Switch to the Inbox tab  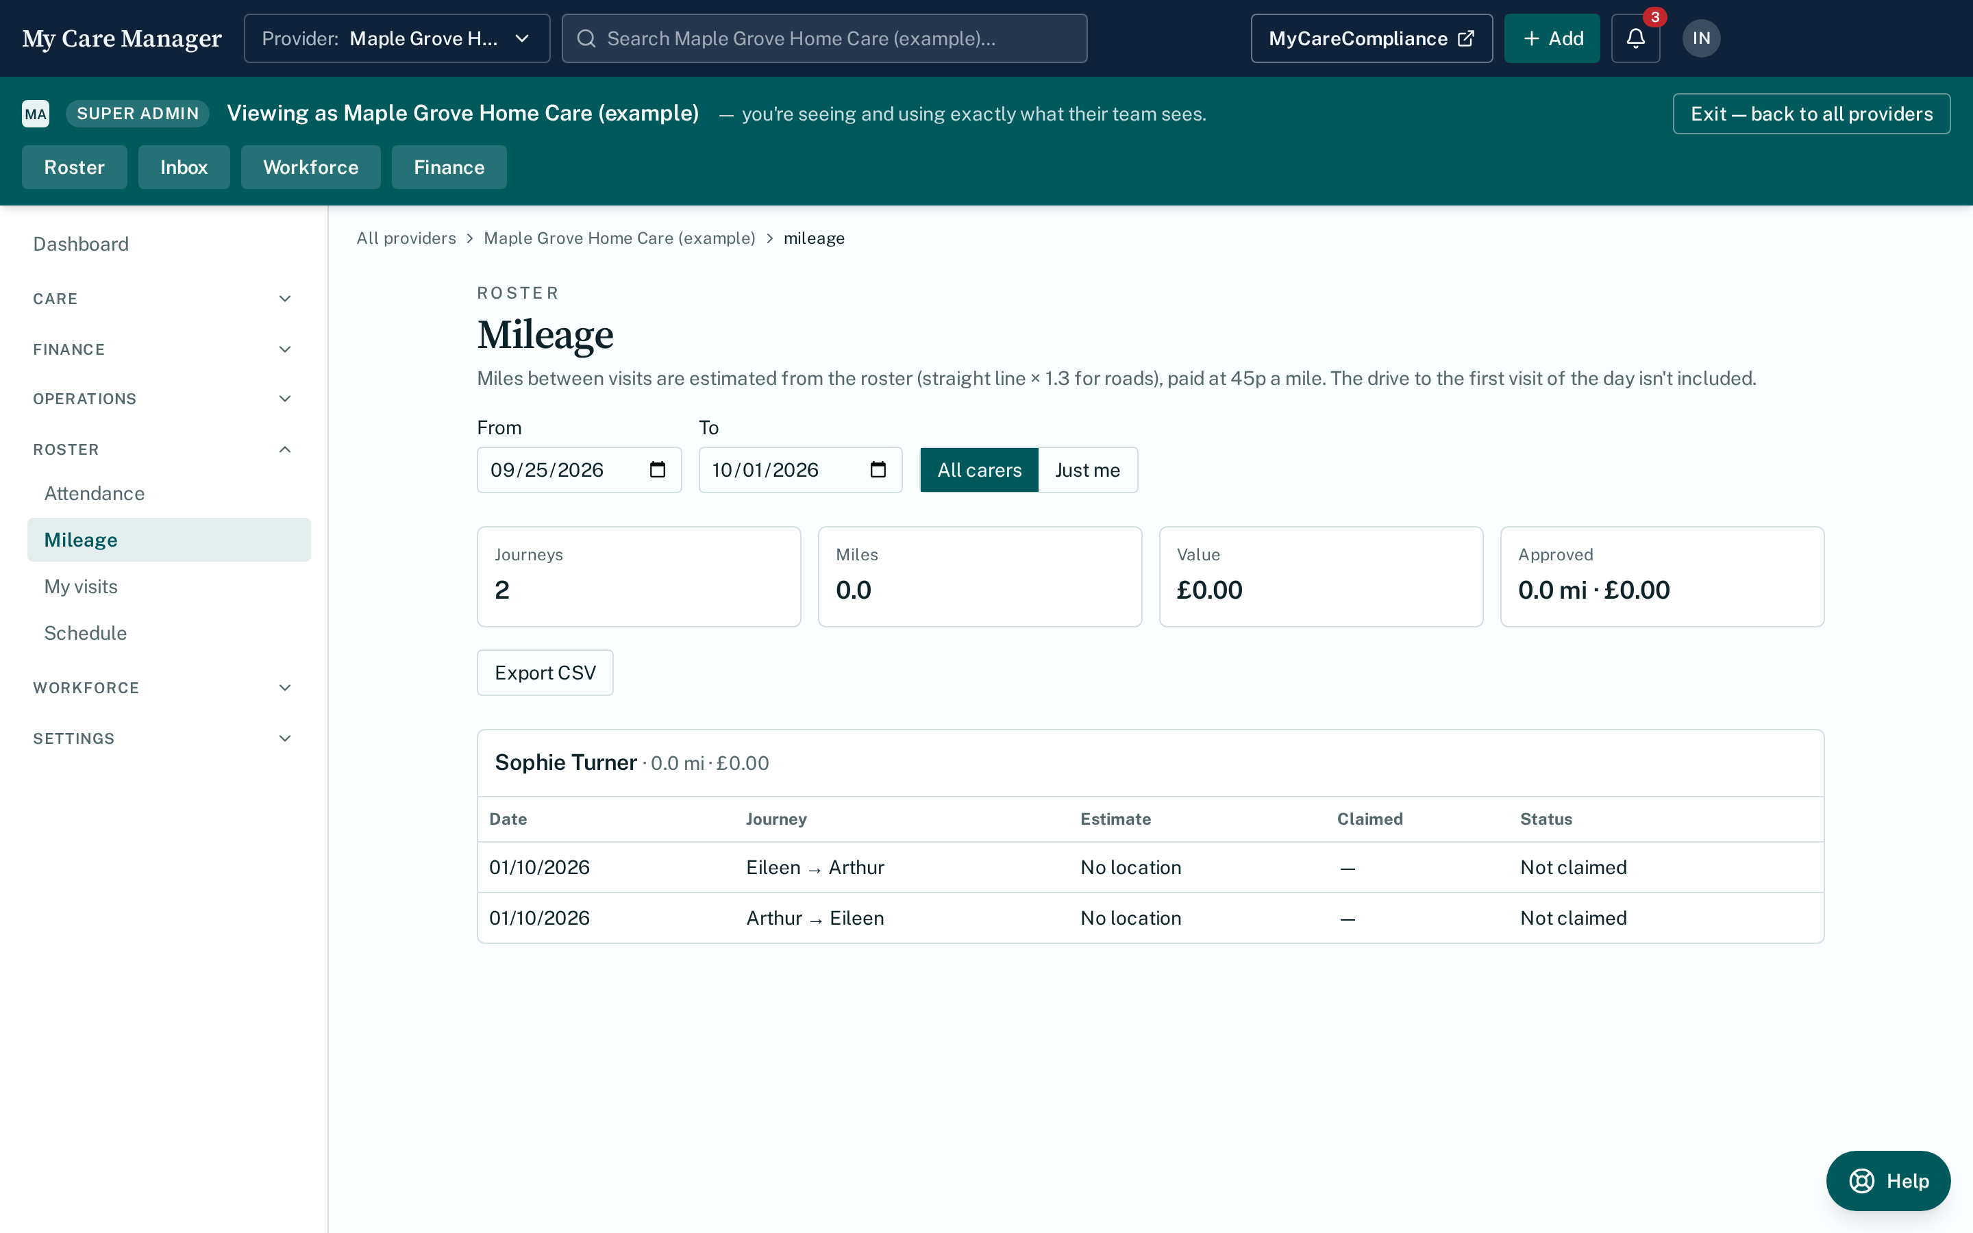point(184,167)
